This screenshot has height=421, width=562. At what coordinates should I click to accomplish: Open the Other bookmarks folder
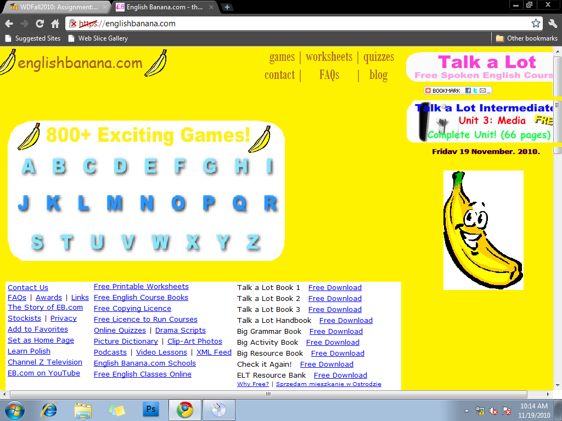pos(526,38)
